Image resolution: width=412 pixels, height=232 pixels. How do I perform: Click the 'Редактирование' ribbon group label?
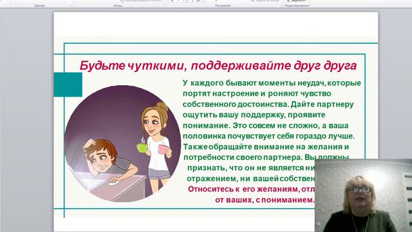click(x=297, y=6)
